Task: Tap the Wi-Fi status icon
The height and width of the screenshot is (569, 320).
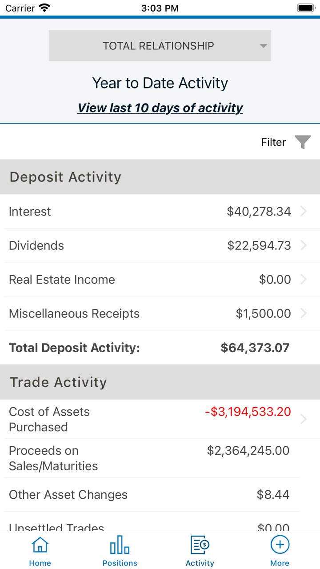Action: (44, 8)
